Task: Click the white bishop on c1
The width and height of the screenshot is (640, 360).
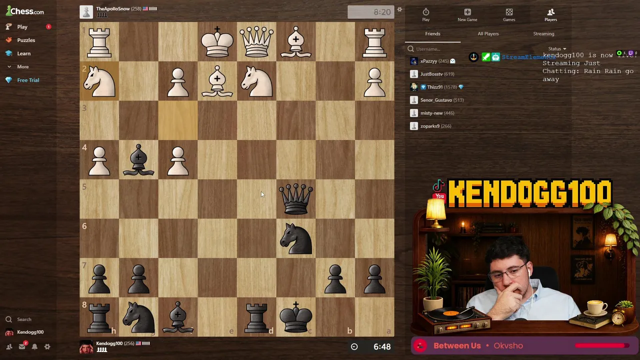Action: pyautogui.click(x=296, y=41)
